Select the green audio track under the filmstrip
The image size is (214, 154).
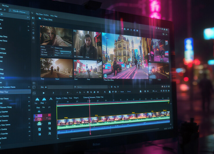pyautogui.click(x=113, y=123)
